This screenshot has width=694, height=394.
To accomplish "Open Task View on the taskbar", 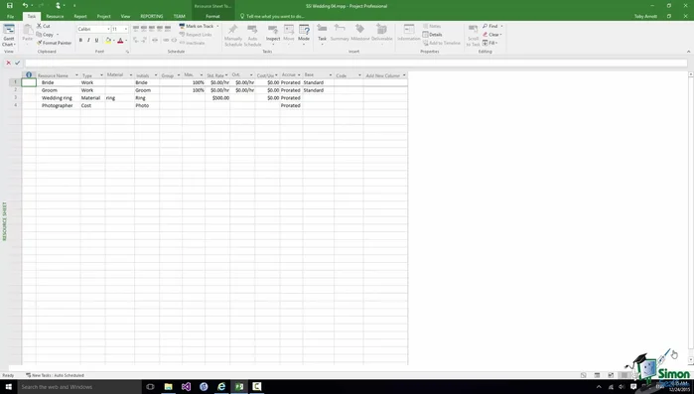I will [x=150, y=386].
